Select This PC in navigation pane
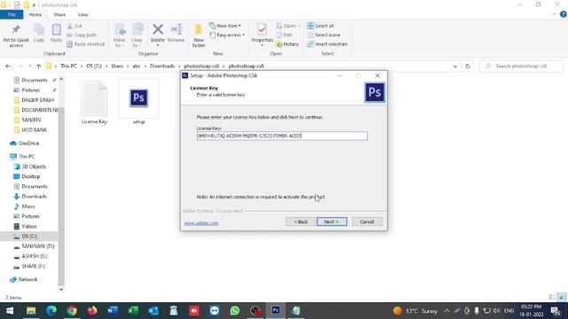 tap(22, 156)
